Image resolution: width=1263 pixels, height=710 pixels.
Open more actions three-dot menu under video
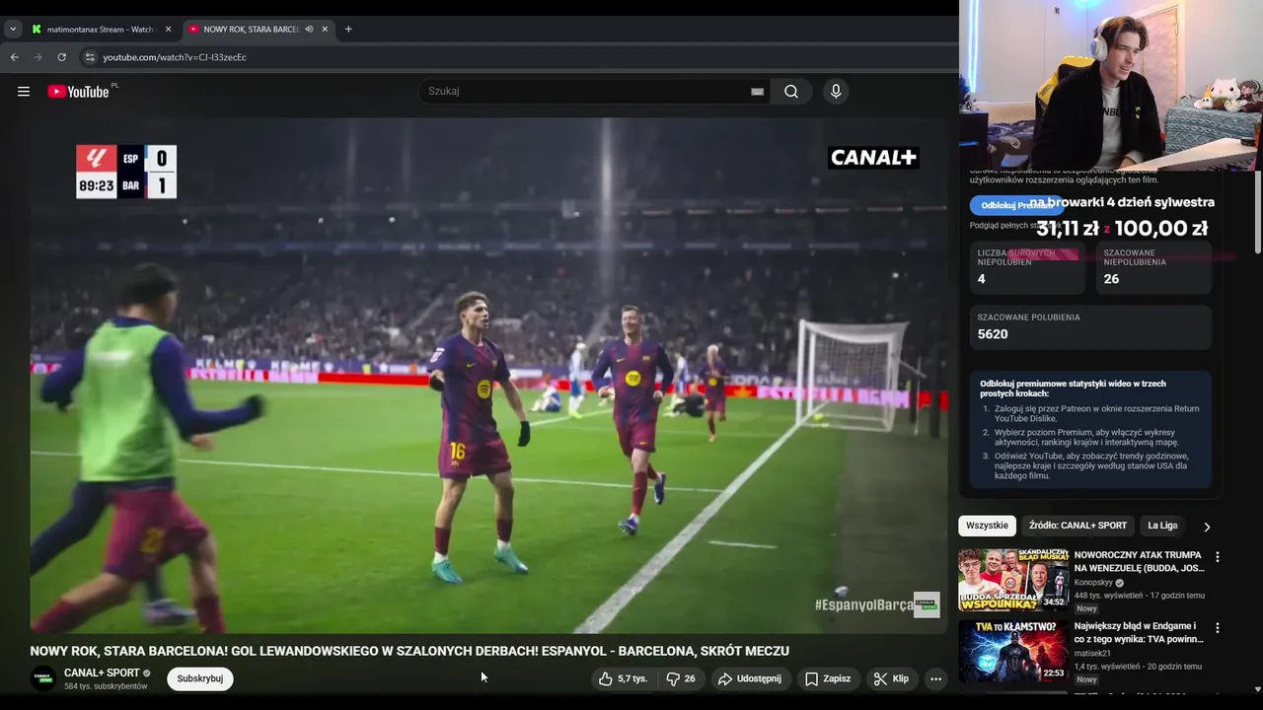click(x=935, y=678)
